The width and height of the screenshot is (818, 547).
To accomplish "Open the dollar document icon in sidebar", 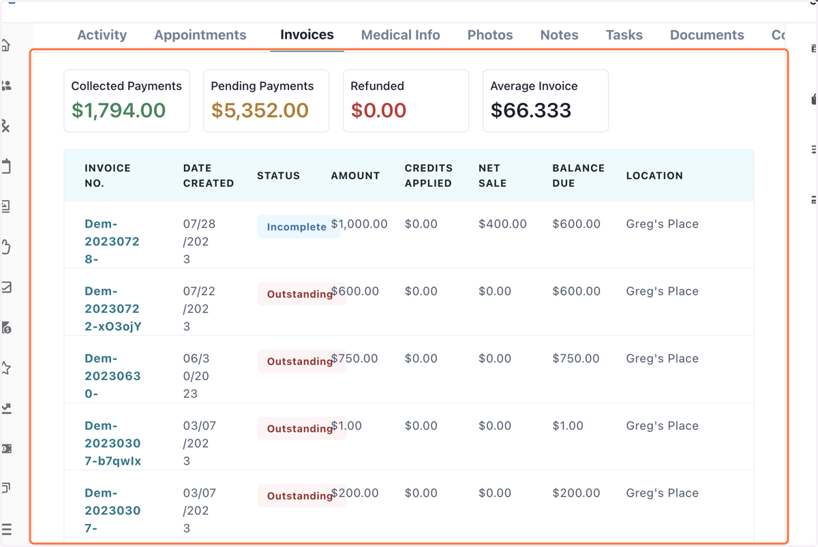I will (6, 328).
